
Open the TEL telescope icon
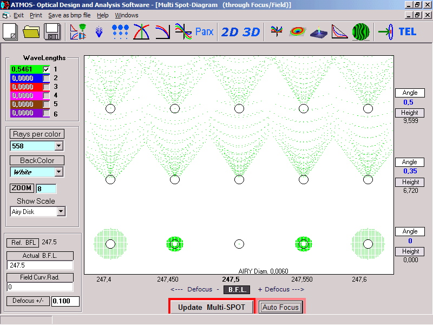point(407,32)
